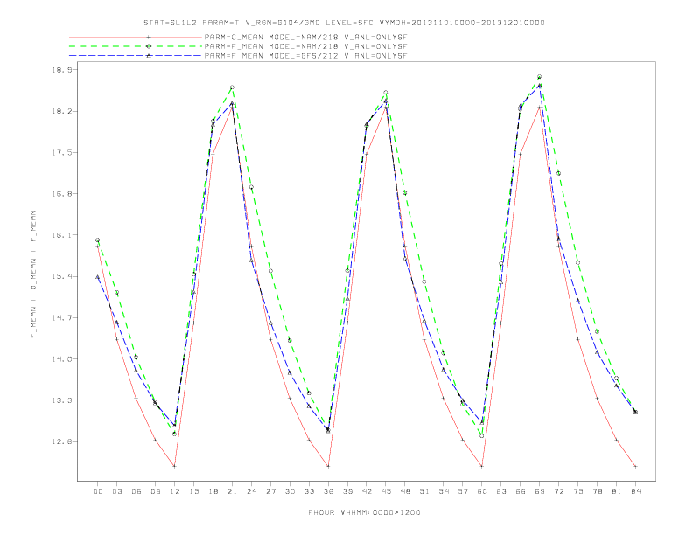Click the x-axis tick label 63

[x=501, y=491]
